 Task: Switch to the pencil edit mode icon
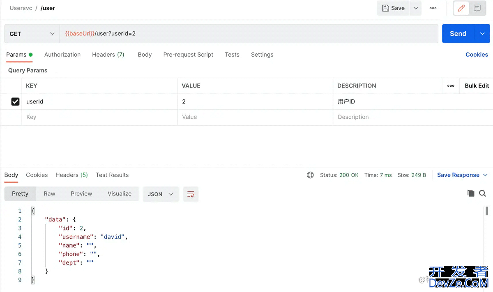461,8
